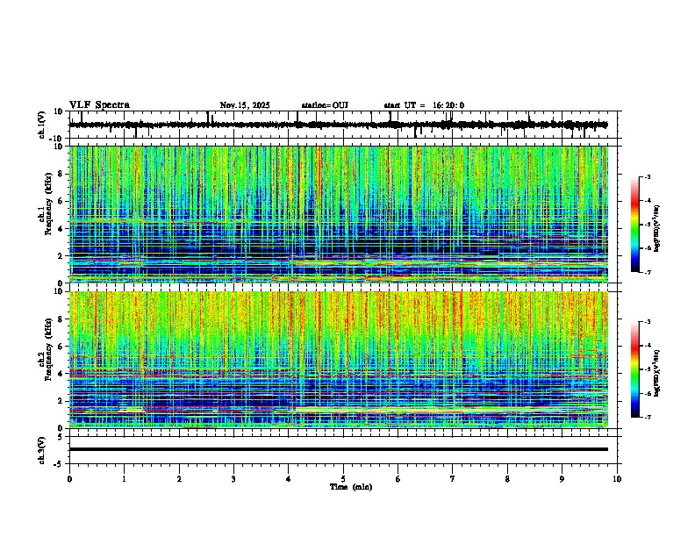Click the '7' tick on the time axis
Viewport: 695px width, 537px height.
pos(453,479)
